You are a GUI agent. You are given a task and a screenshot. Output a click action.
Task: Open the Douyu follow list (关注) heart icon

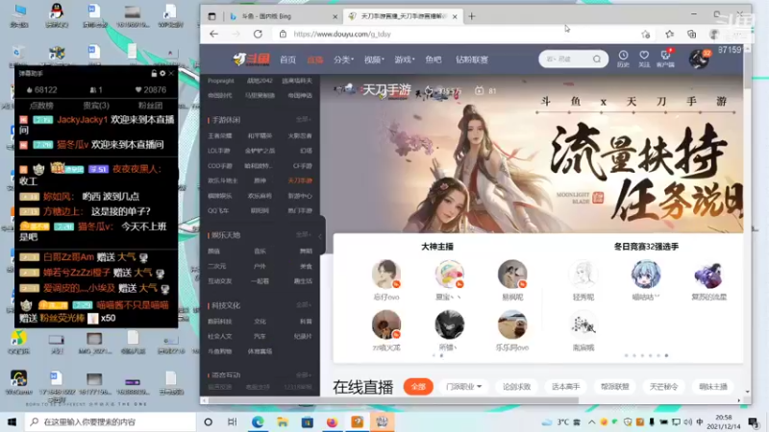pyautogui.click(x=644, y=59)
